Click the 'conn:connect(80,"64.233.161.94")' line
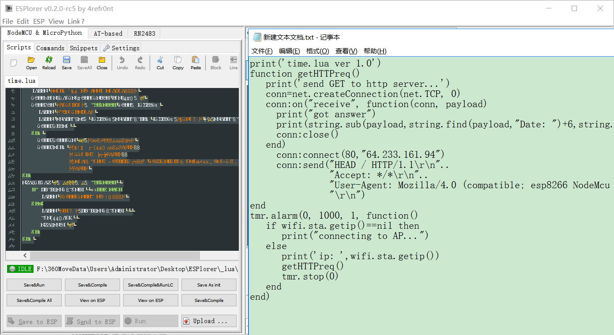Viewport: 614px width, 335px height. [x=360, y=155]
